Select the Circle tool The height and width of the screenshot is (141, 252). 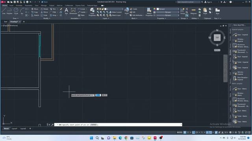[16, 11]
